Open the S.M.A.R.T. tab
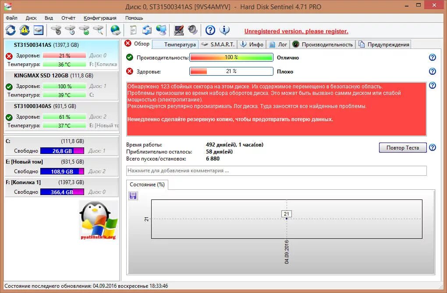The image size is (447, 293). point(217,45)
